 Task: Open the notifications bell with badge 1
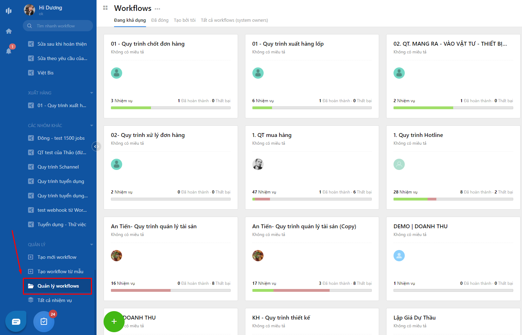[8, 50]
